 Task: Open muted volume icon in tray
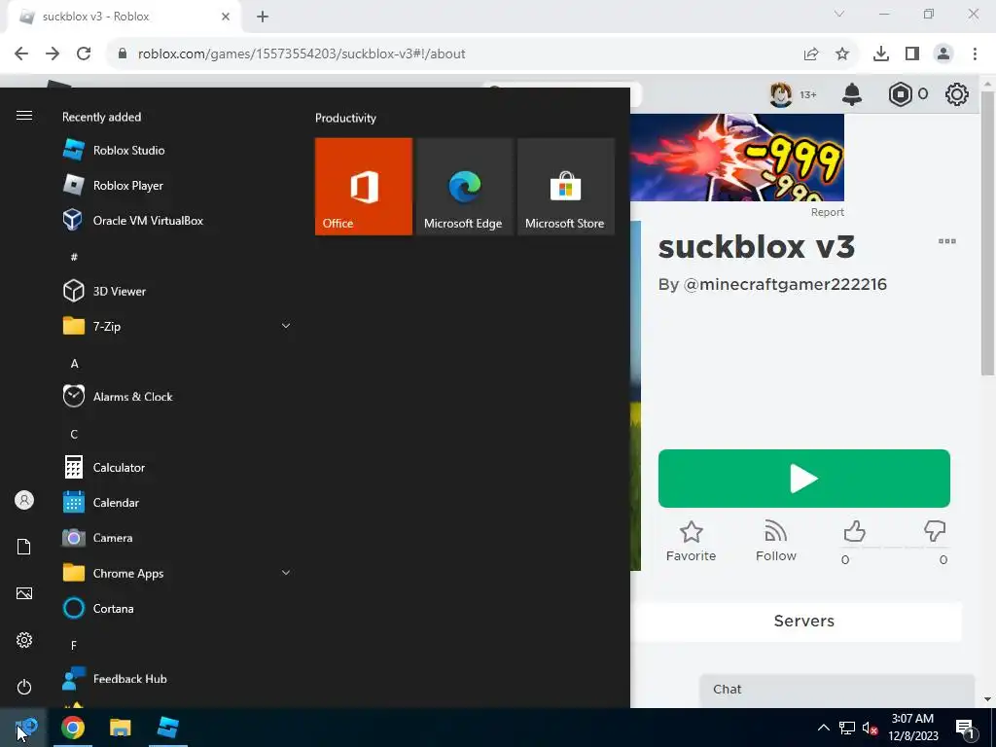[x=871, y=728]
